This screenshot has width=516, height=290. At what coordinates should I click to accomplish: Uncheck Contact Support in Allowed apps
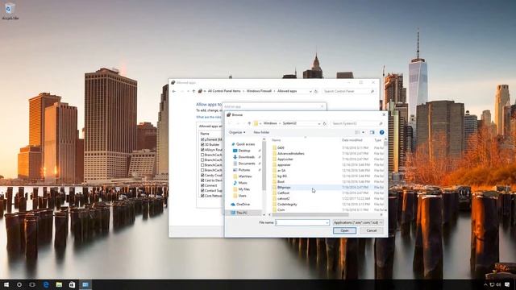click(202, 190)
